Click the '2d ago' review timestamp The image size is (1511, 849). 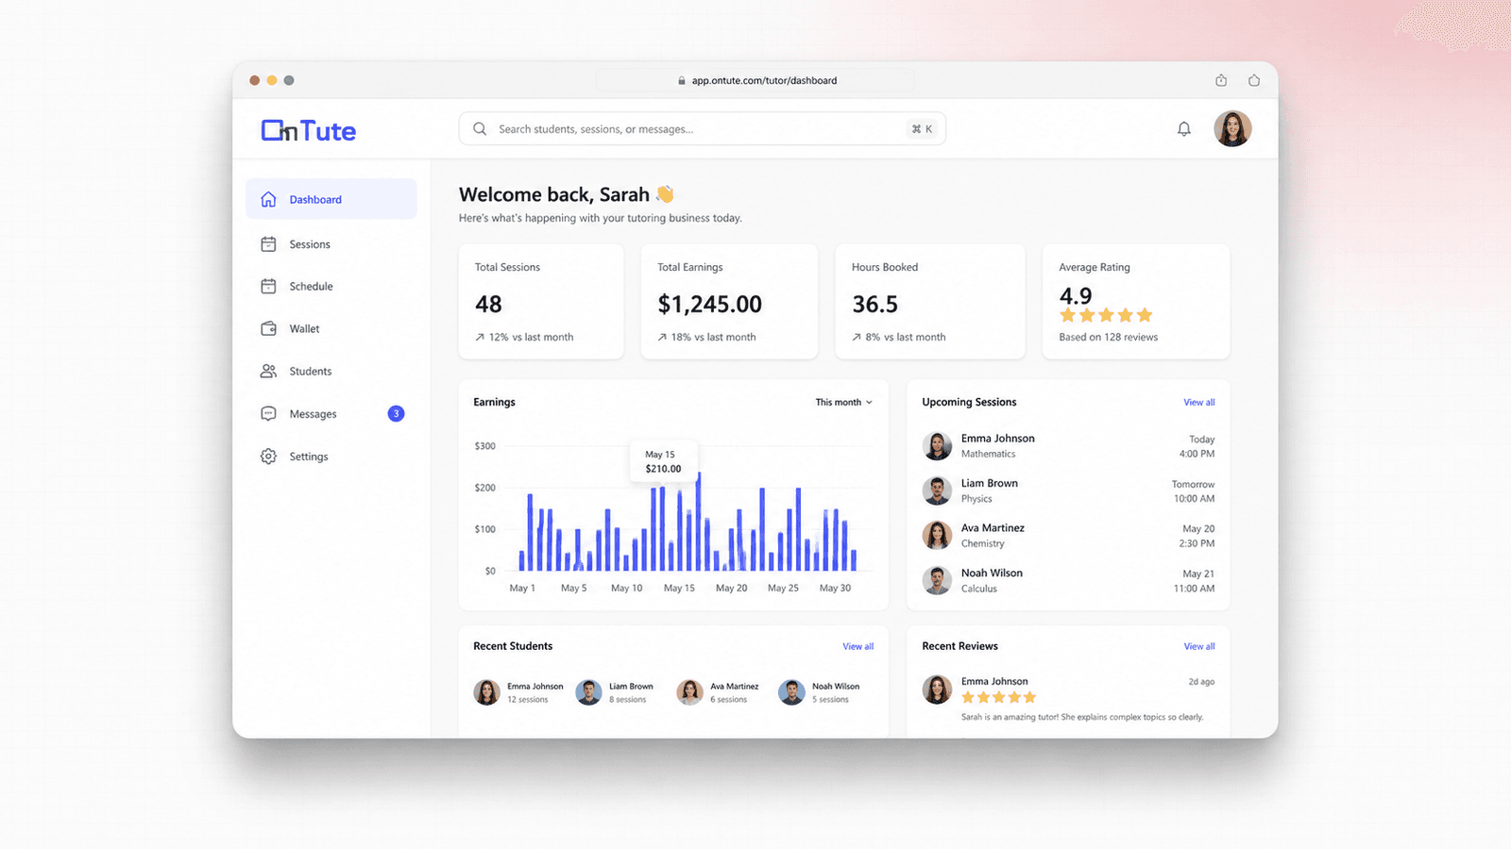tap(1201, 681)
